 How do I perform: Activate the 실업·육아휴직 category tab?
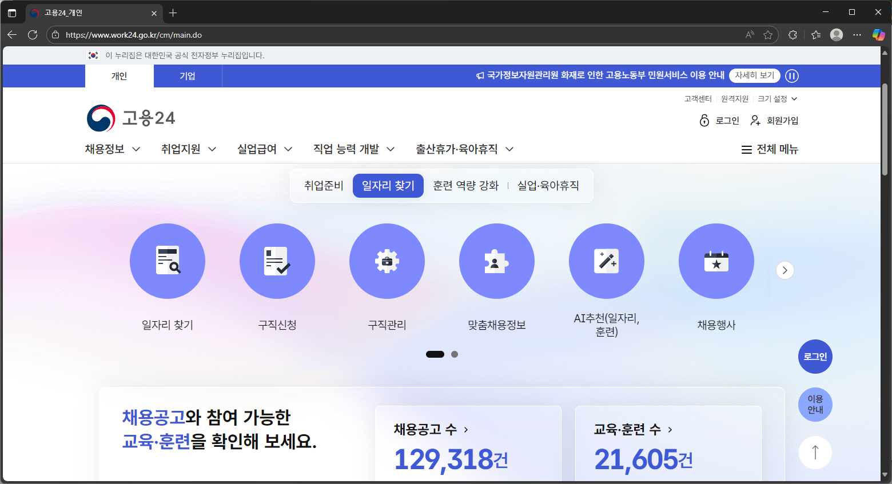click(548, 185)
